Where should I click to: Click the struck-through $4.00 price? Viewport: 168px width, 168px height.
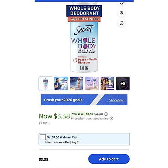coord(99,114)
